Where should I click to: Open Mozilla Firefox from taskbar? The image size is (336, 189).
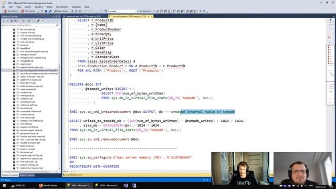(48, 185)
